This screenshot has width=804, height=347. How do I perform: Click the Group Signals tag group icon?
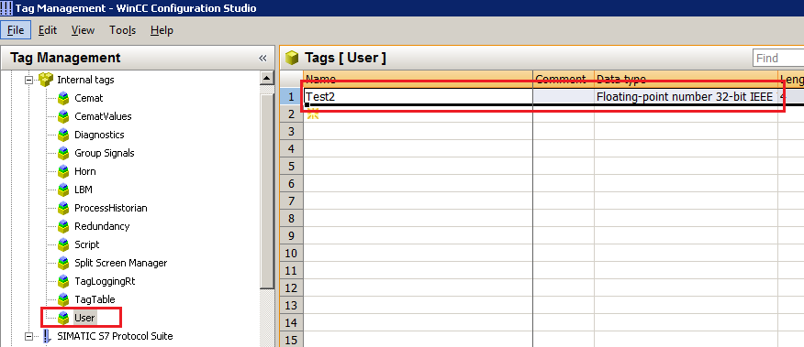point(63,153)
